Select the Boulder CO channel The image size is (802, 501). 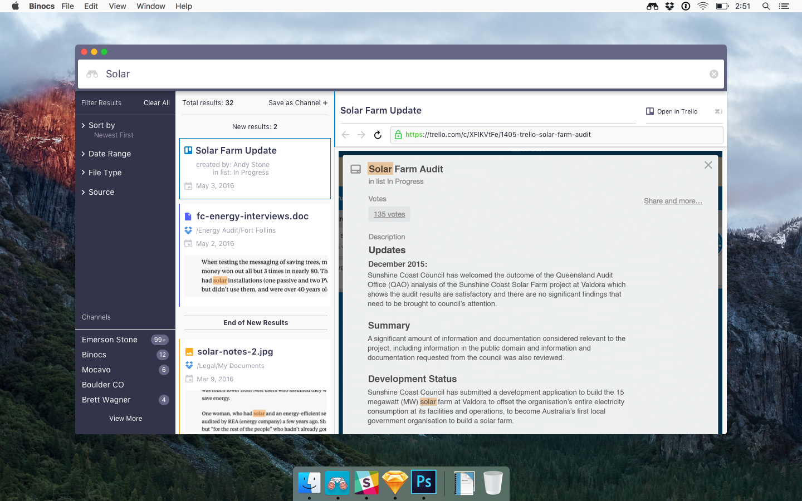(103, 385)
